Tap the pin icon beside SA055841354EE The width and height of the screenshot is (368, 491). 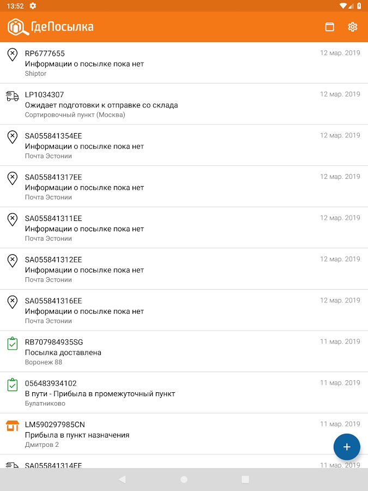[x=12, y=137]
